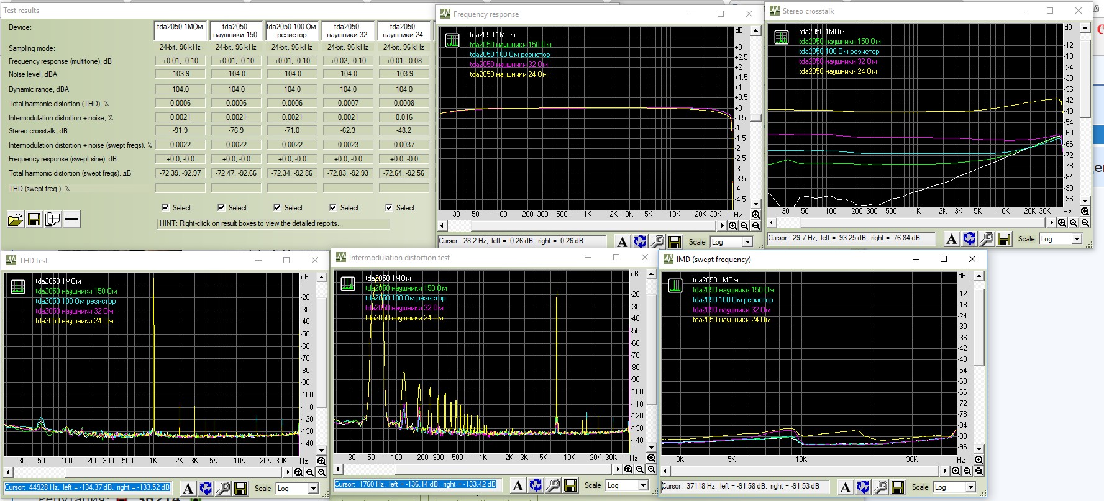Click wrench settings icon in Frequency response window

pyautogui.click(x=657, y=241)
